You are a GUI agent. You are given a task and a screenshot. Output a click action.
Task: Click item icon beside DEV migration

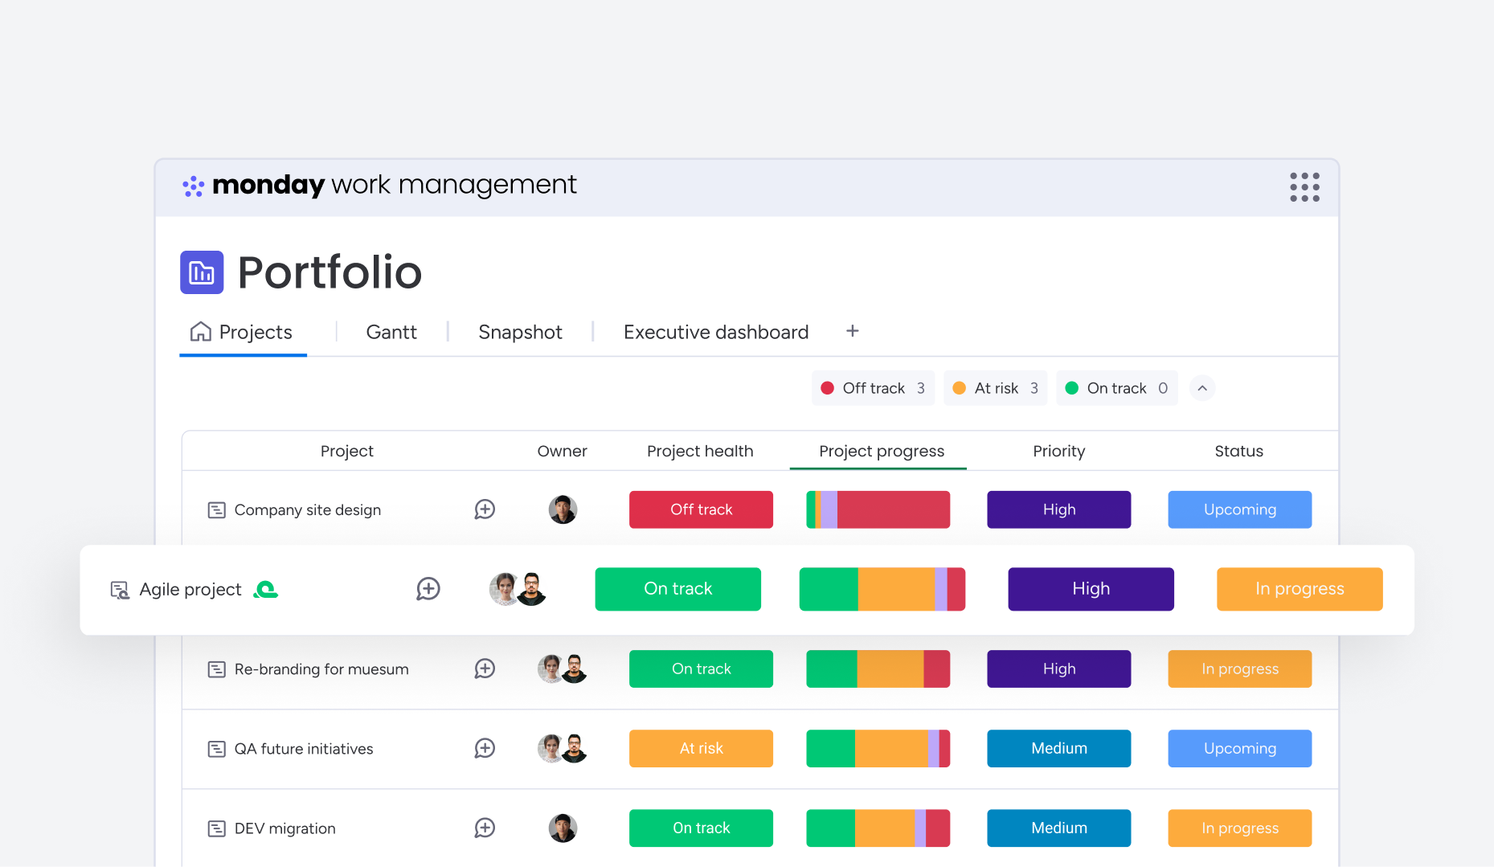[x=216, y=828]
